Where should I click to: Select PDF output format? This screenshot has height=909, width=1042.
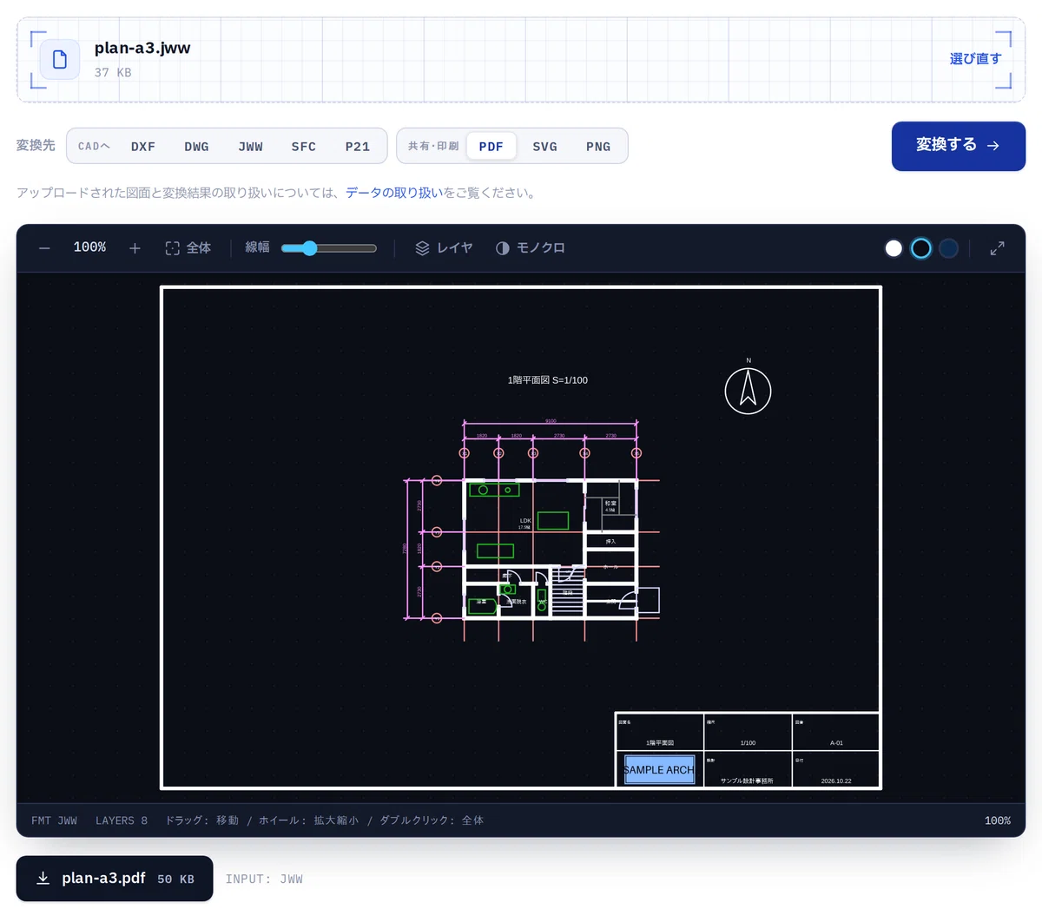[x=491, y=147]
